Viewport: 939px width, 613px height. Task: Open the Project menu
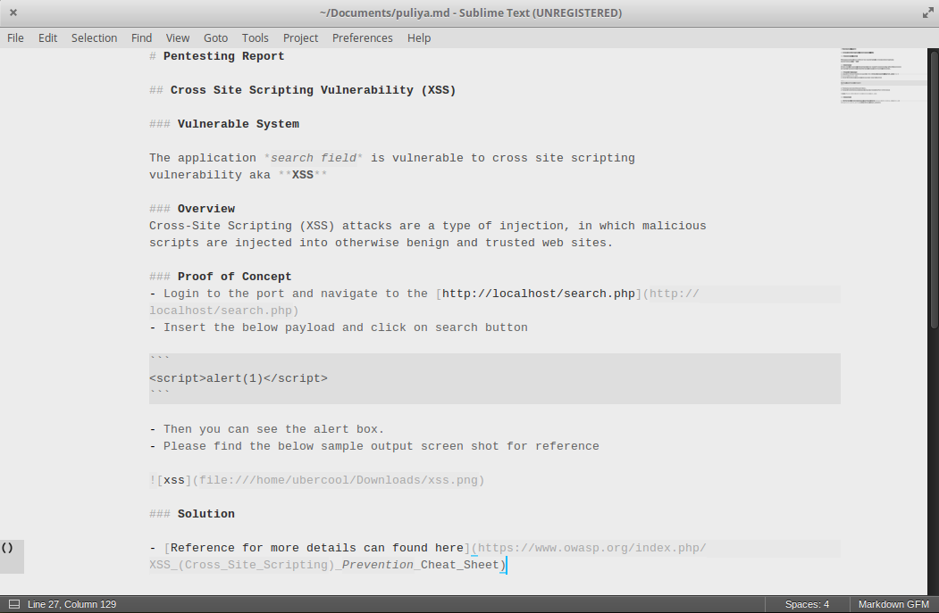click(x=300, y=37)
